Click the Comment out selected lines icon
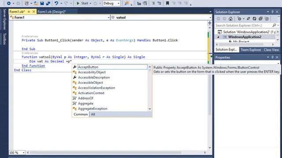This screenshot has height=158, width=282. (x=153, y=3)
